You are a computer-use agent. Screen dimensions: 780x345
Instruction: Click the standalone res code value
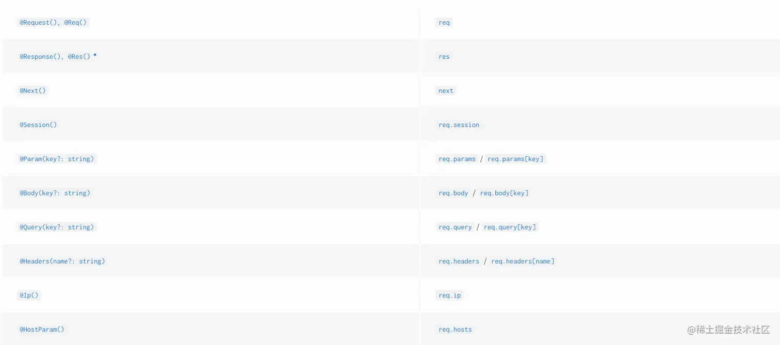click(444, 57)
